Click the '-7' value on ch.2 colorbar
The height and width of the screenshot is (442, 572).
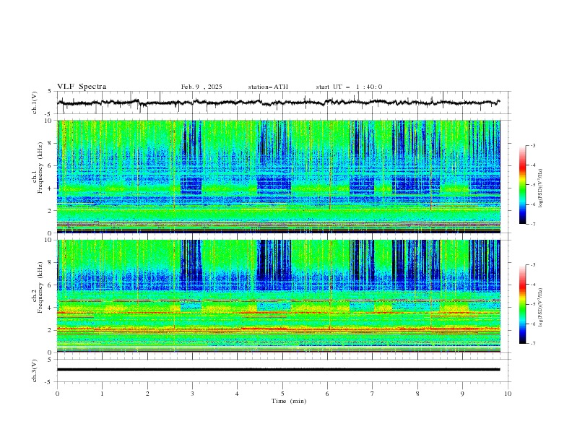click(x=533, y=344)
